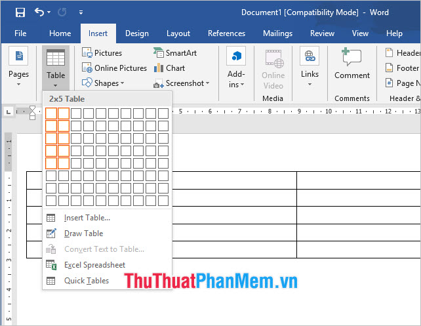Image resolution: width=421 pixels, height=326 pixels.
Task: Click the Pages icon
Action: (x=18, y=56)
